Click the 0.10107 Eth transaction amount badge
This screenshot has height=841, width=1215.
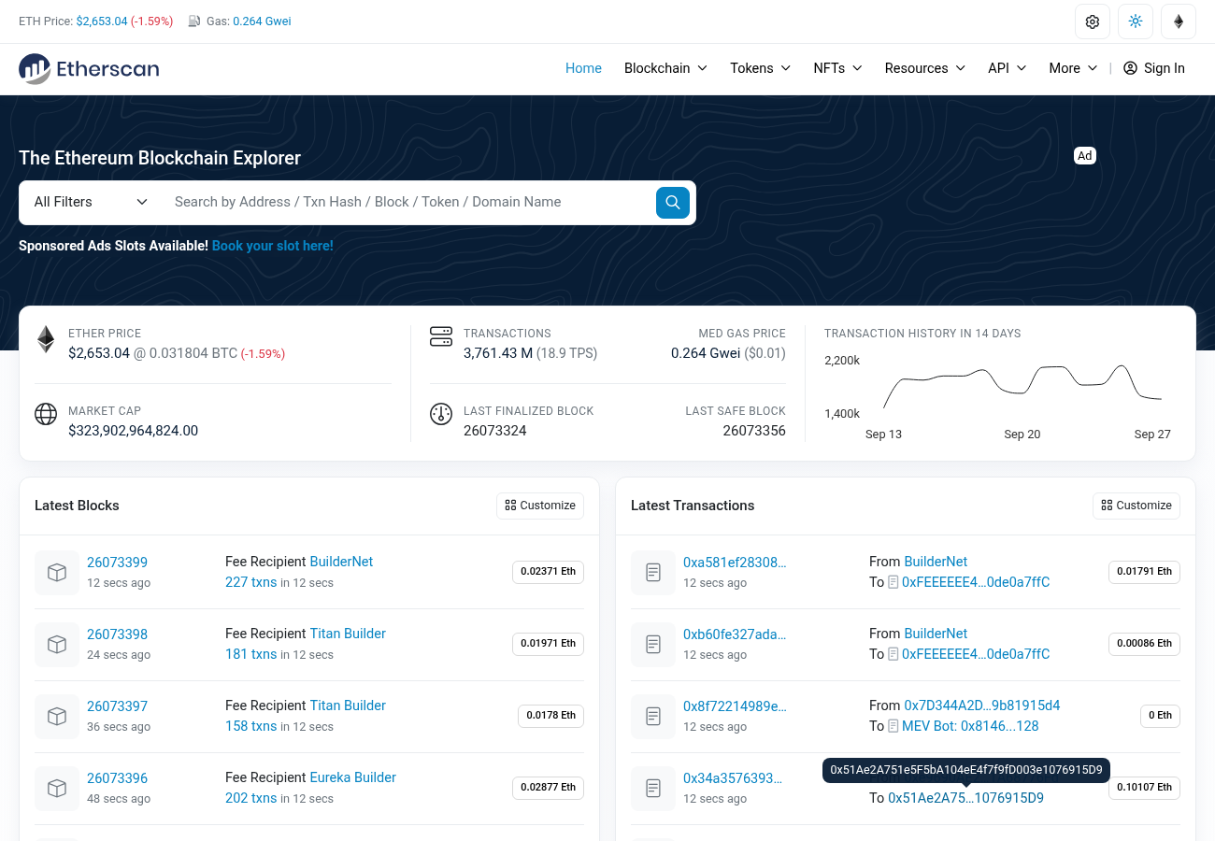click(1144, 787)
